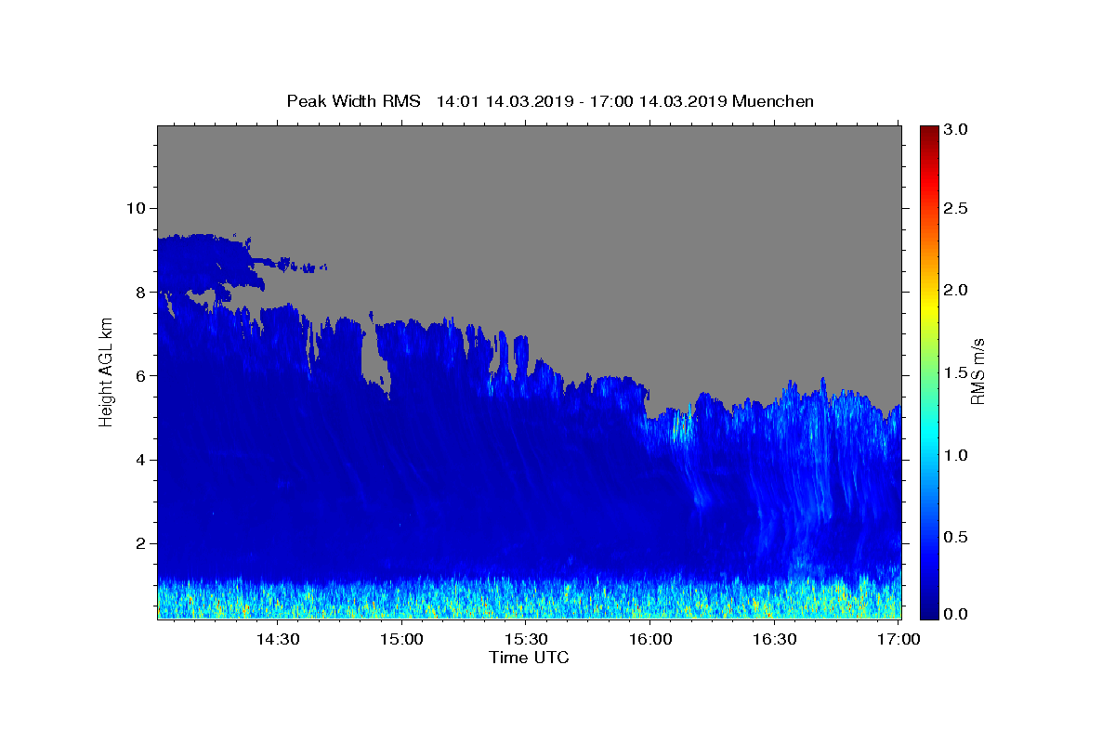This screenshot has width=1115, height=743.
Task: Click the dark blue bottom of the colorbar
Action: coord(929,609)
